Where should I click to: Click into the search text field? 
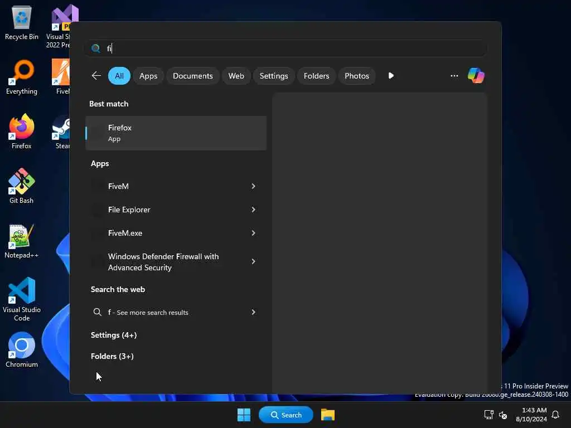[x=286, y=48]
